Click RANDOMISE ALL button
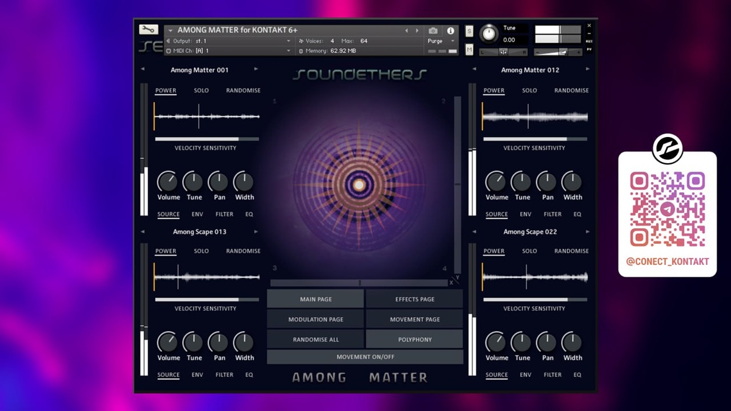The image size is (731, 411). [x=316, y=339]
